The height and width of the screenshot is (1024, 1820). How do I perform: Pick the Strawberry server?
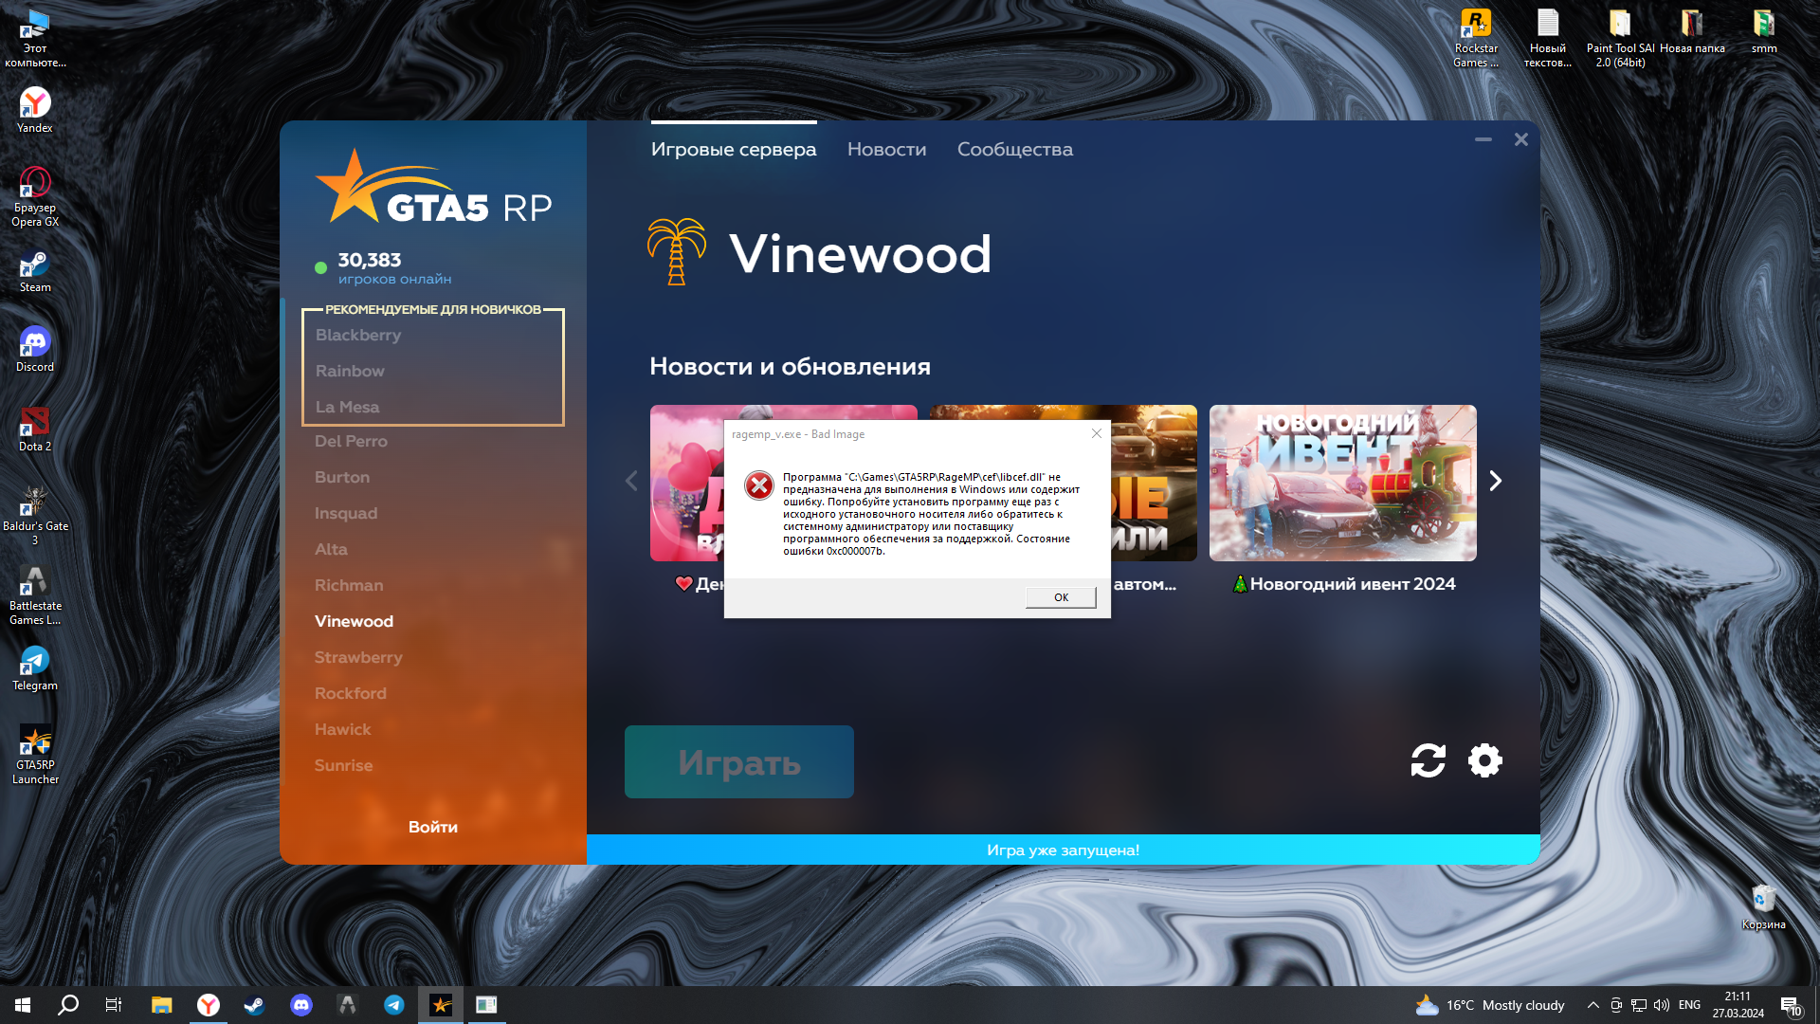click(x=358, y=657)
